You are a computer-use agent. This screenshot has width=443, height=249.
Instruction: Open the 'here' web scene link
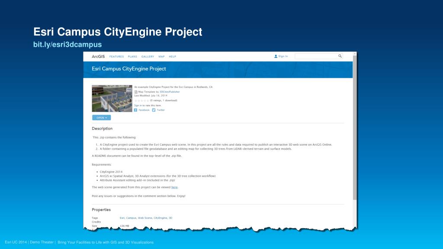174,187
